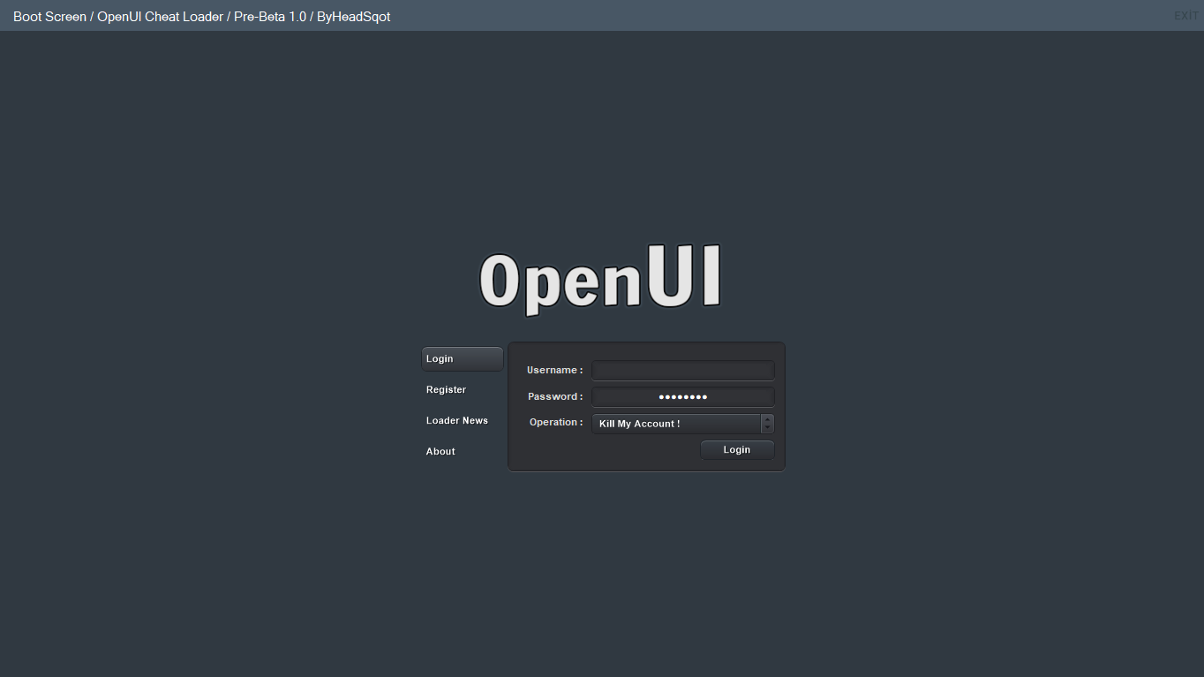Open the Operation dropdown showing Kill My Account
This screenshot has width=1204, height=677.
pyautogui.click(x=683, y=424)
